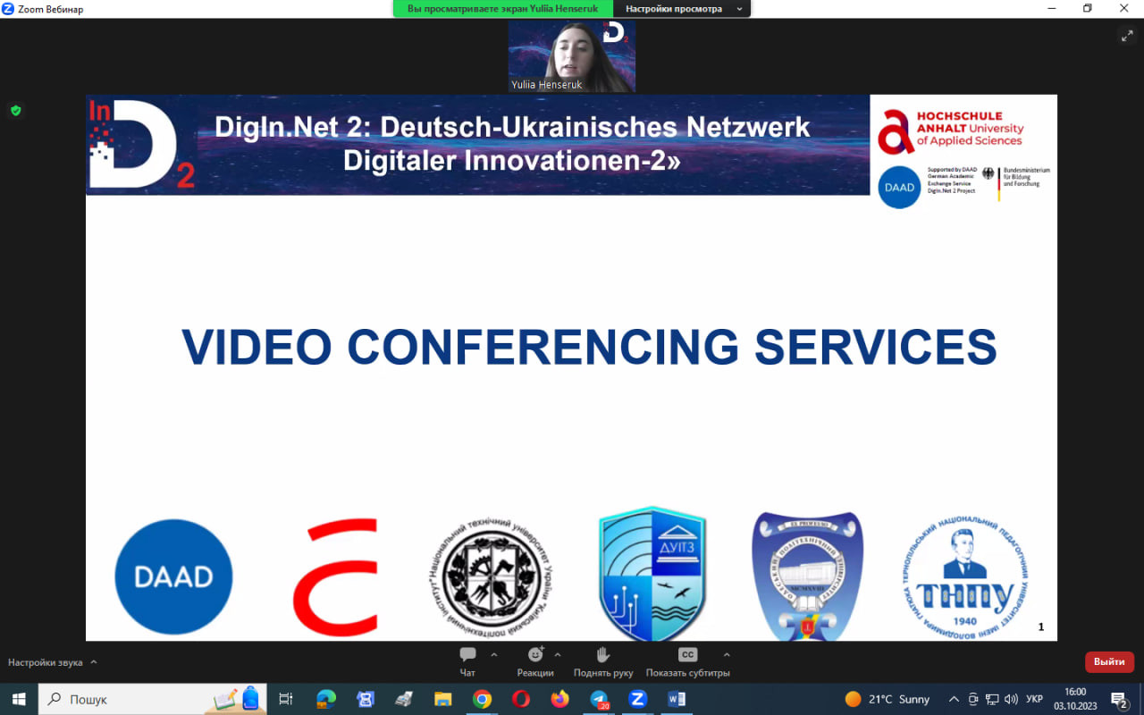This screenshot has height=715, width=1144.
Task: Open the Реакции menu
Action: (535, 661)
